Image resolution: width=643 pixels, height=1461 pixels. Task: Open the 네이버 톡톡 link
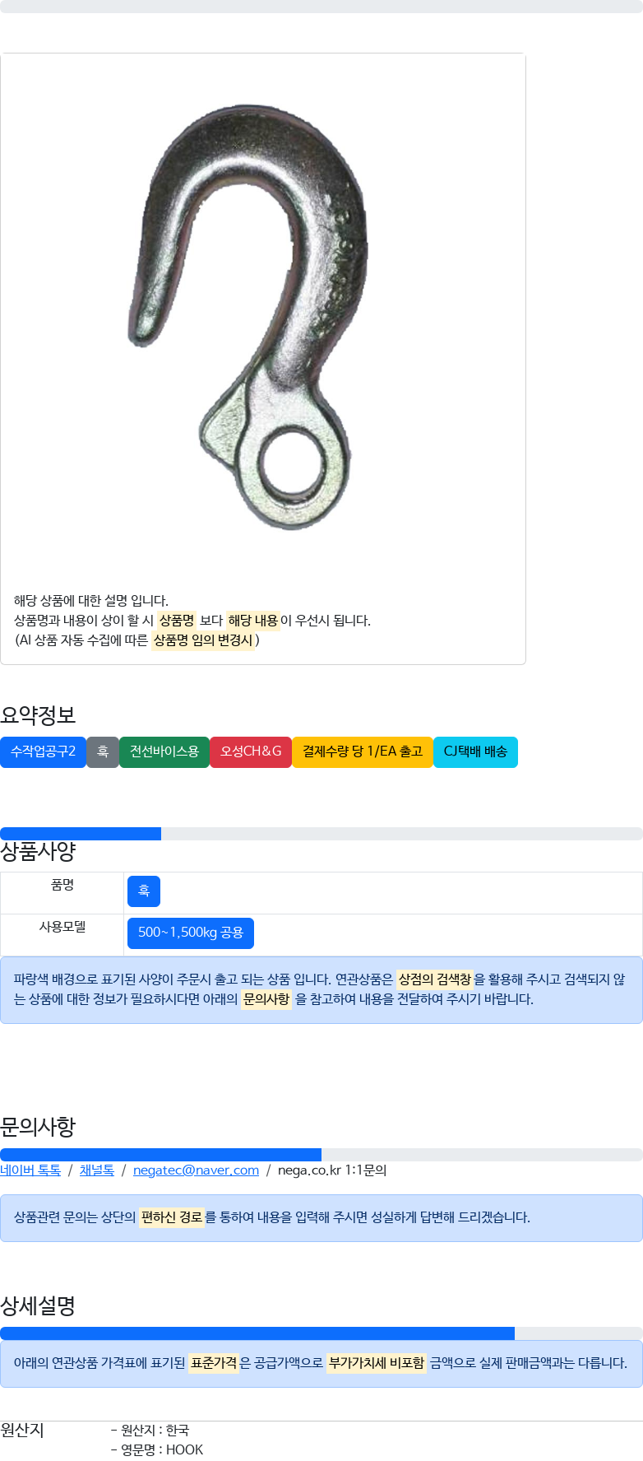[x=30, y=1170]
